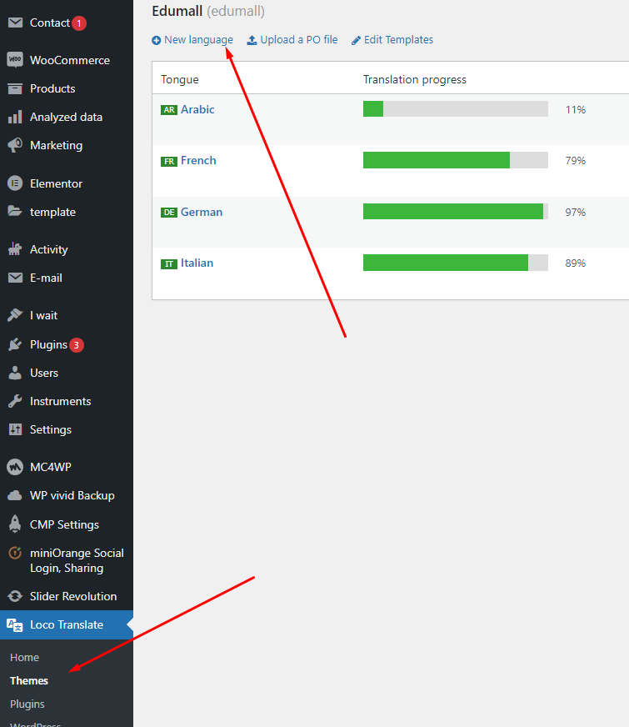Viewport: 629px width, 727px height.
Task: Click the AR language badge
Action: [169, 110]
